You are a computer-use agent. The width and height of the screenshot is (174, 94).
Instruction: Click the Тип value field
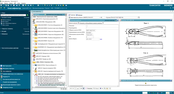(x=90, y=37)
